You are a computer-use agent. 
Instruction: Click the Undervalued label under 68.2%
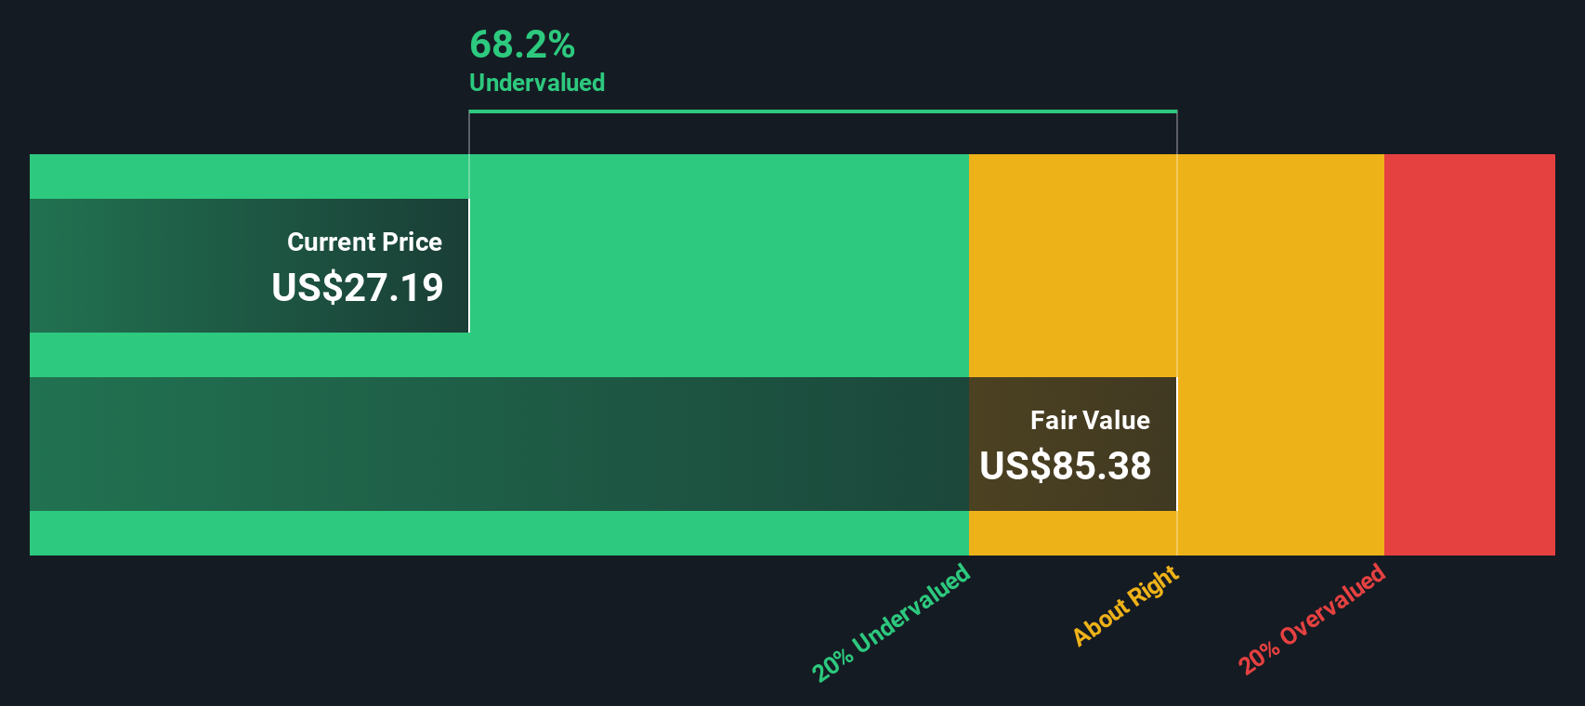[x=537, y=83]
